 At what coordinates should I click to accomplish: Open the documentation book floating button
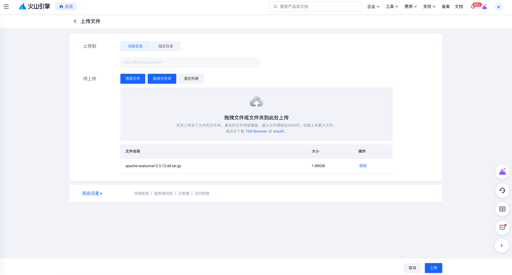coord(502,209)
